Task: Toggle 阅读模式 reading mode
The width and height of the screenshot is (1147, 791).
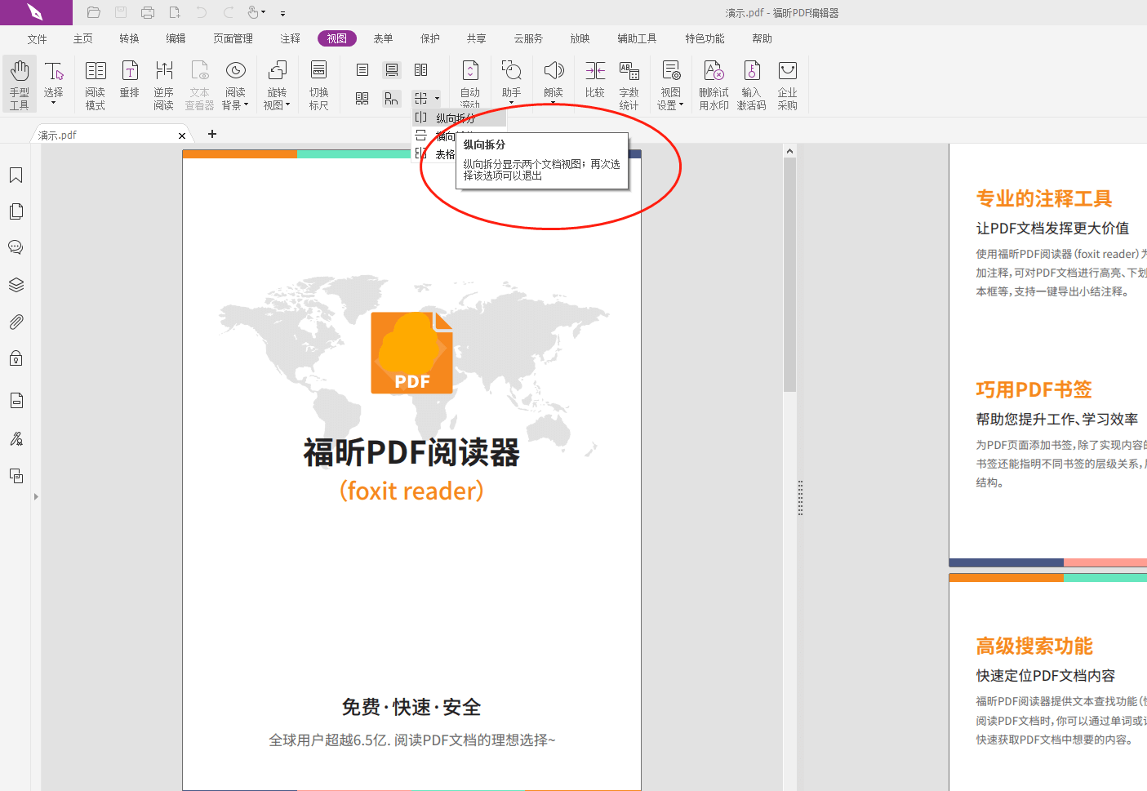Action: tap(95, 82)
